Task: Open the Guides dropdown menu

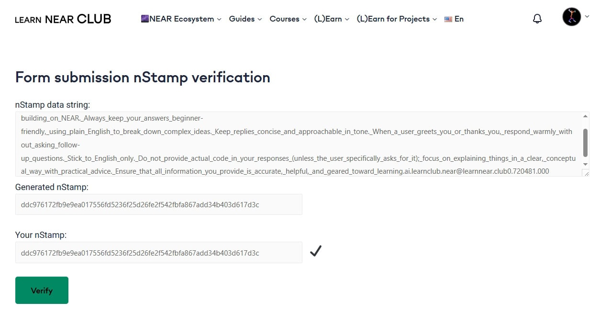Action: click(245, 19)
